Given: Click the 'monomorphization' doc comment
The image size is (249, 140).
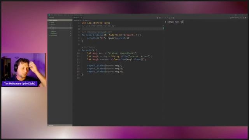Looking at the screenshot, I should pyautogui.click(x=97, y=32).
